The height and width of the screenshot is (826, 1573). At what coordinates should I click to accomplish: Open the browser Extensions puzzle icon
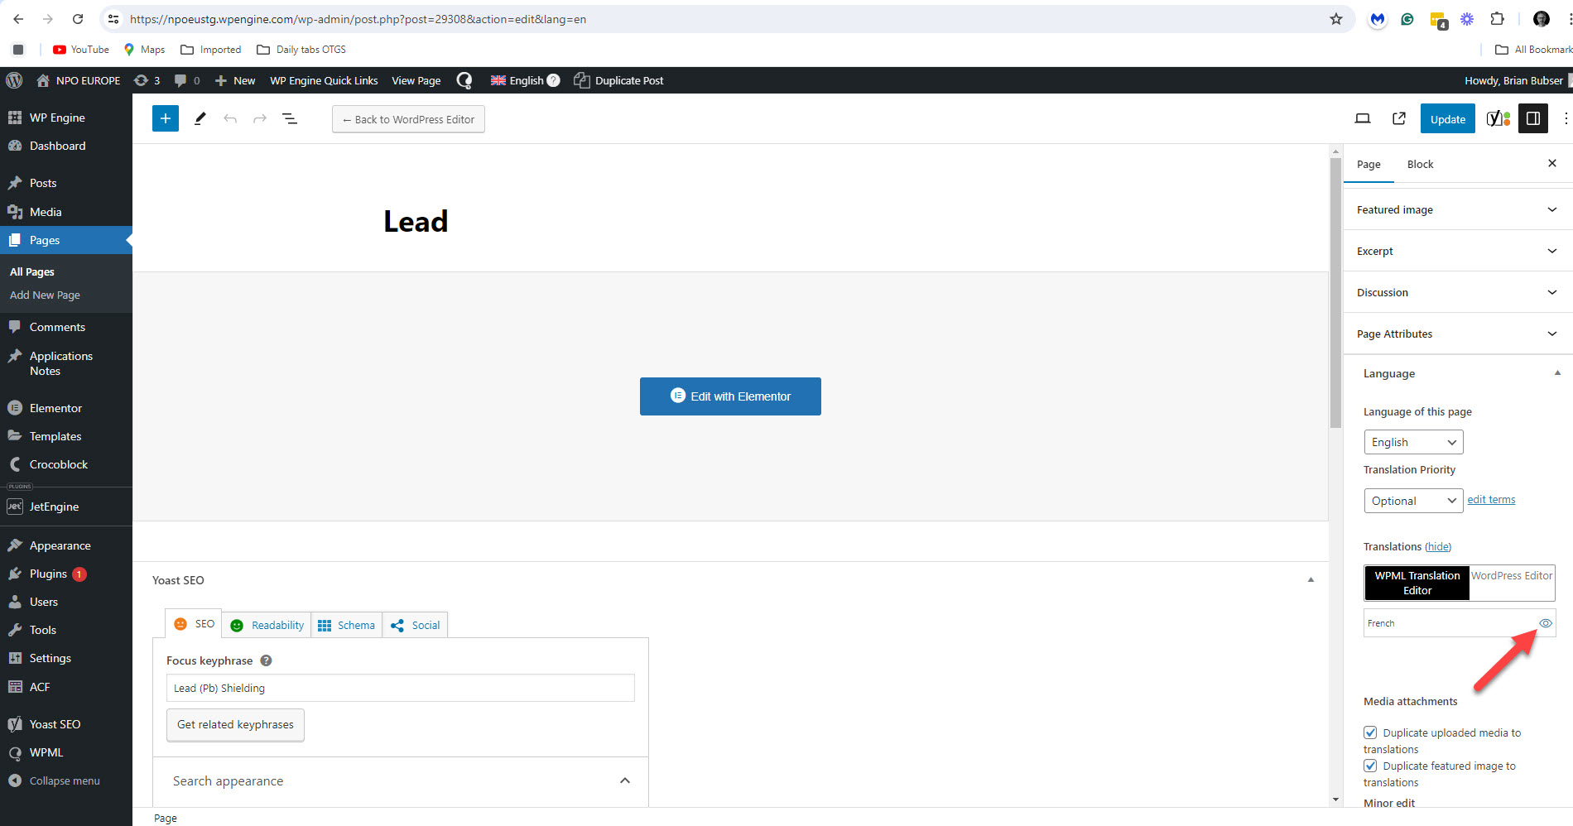[x=1497, y=19]
